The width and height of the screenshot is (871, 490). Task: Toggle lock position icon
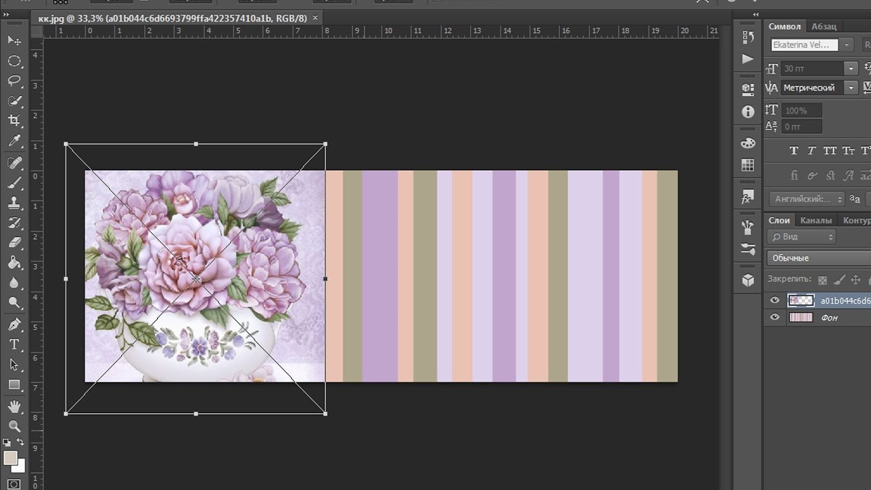pos(855,280)
